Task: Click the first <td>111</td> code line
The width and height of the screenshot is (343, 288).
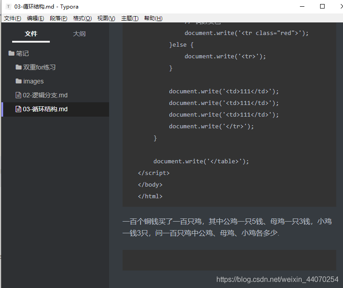Action: point(224,92)
